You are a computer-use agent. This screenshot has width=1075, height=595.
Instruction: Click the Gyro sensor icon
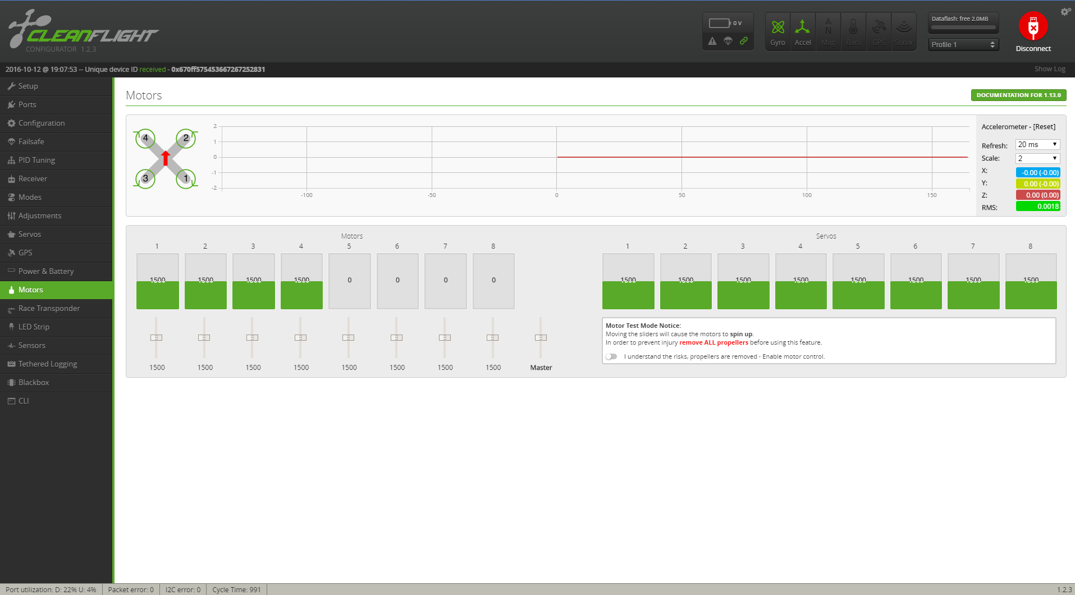click(x=777, y=31)
